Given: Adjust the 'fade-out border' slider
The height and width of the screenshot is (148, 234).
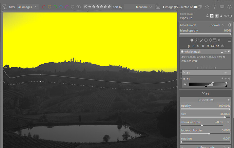Looking at the screenshot, I should click(206, 133).
